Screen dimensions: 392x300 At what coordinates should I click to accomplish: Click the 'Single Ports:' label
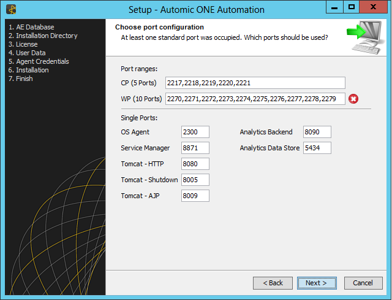point(139,118)
